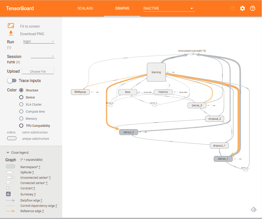The image size is (262, 219).
Task: Click the Namespace help question link
Action: point(39,167)
